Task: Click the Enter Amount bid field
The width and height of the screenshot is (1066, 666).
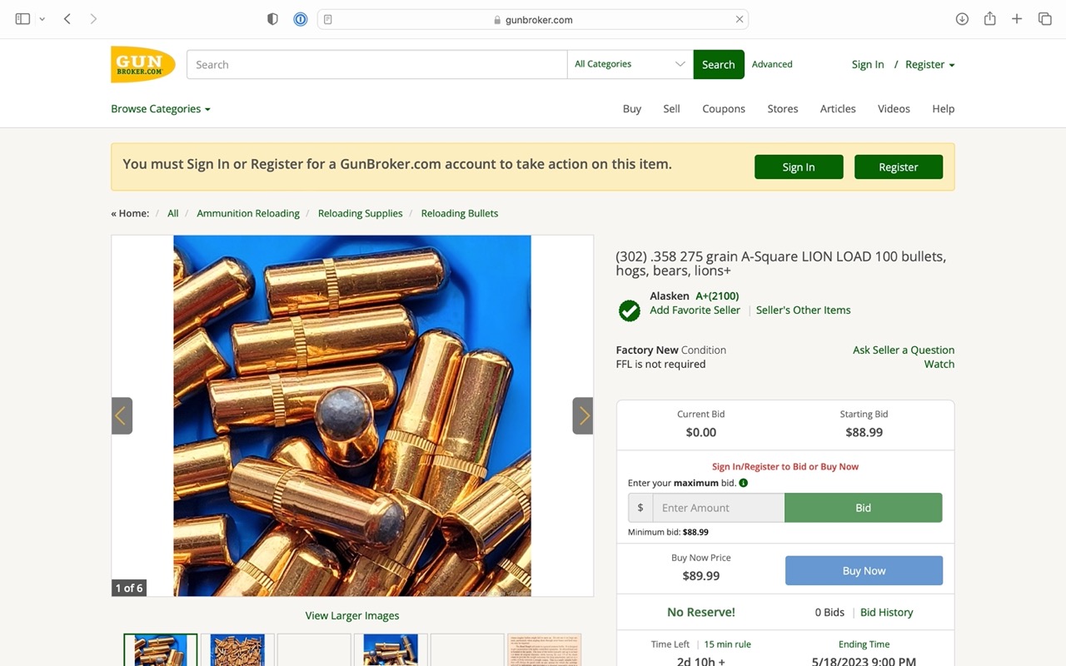Action: tap(718, 508)
